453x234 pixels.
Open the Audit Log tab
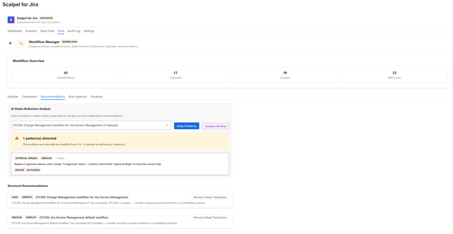pos(74,31)
